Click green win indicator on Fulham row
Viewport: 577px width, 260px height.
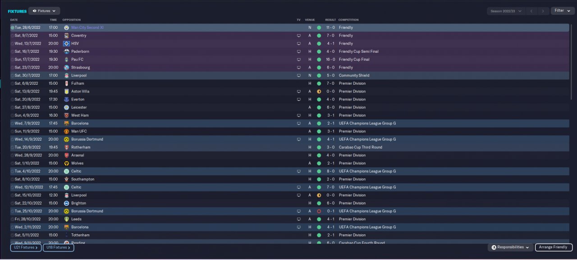pos(319,83)
